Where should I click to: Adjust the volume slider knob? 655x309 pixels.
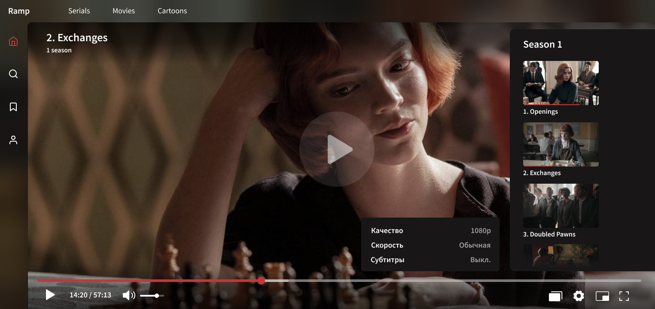click(157, 296)
